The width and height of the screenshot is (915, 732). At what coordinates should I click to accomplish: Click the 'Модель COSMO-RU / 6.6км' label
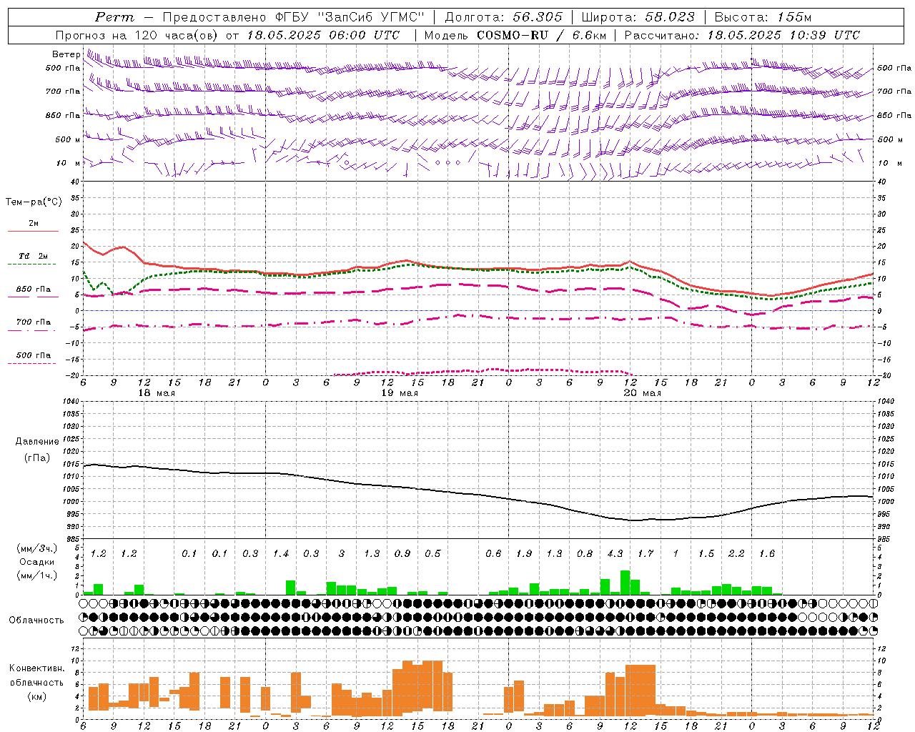click(515, 35)
